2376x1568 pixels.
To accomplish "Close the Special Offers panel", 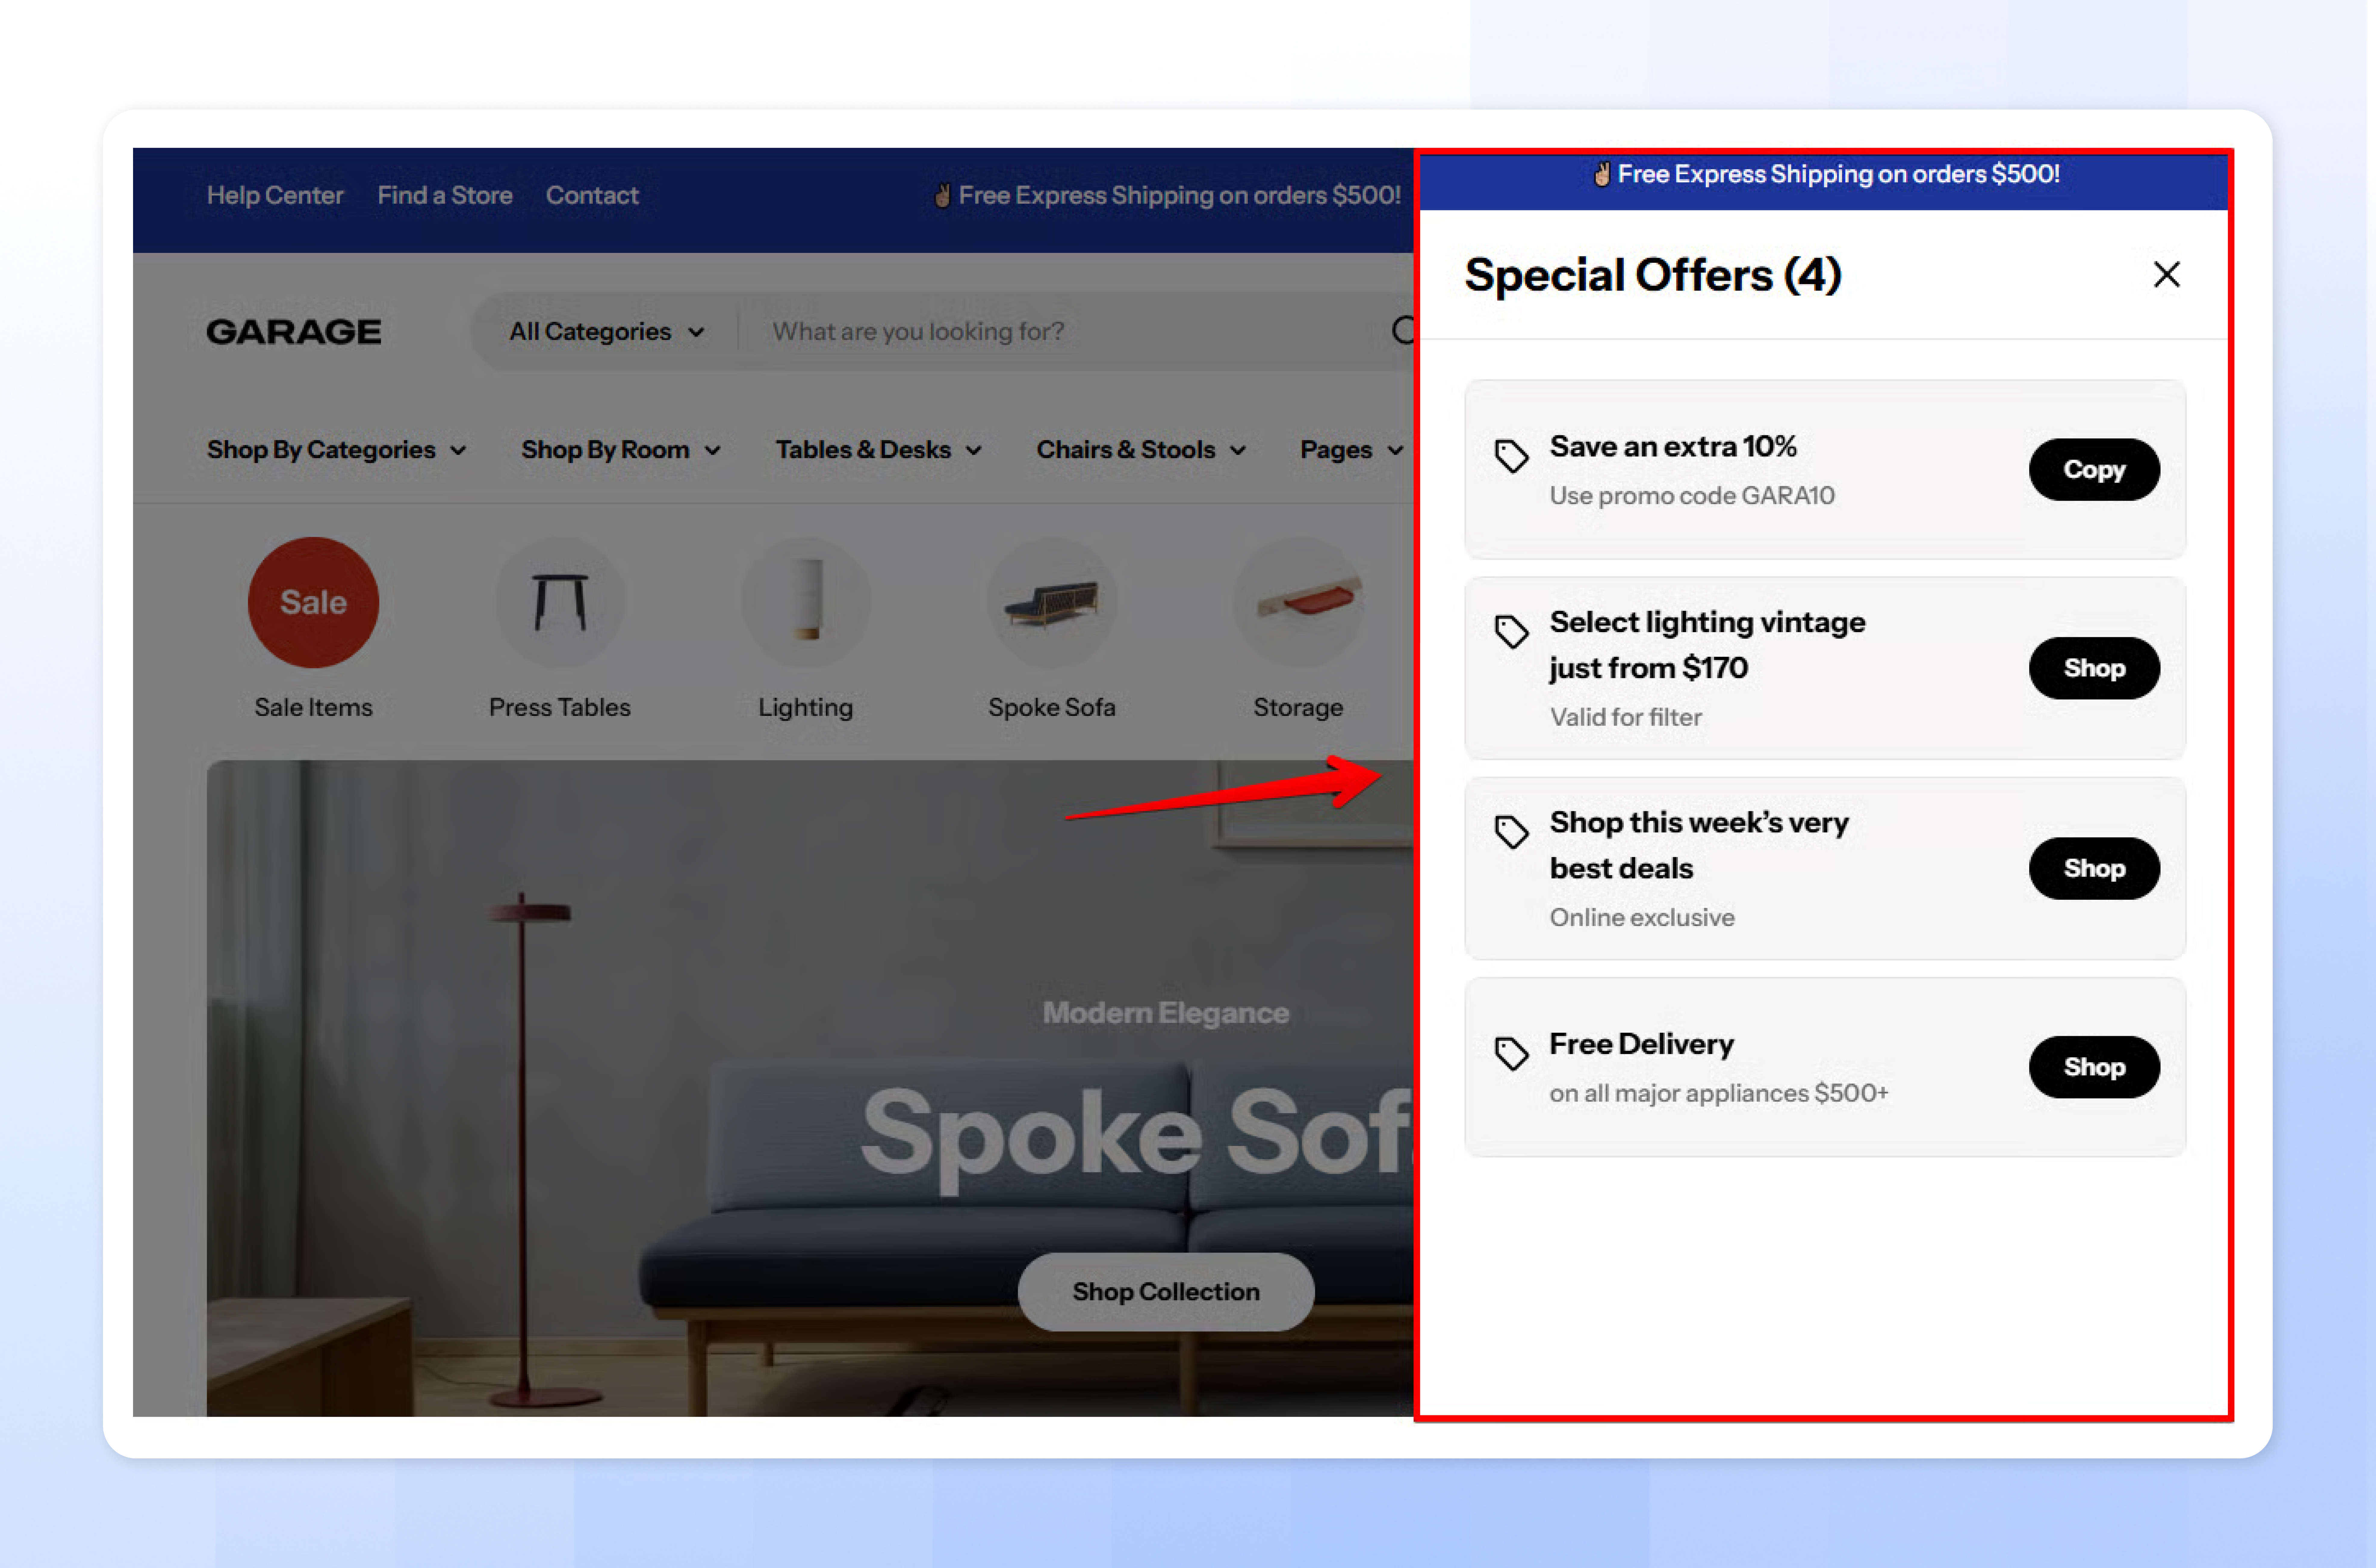I will pyautogui.click(x=2166, y=274).
